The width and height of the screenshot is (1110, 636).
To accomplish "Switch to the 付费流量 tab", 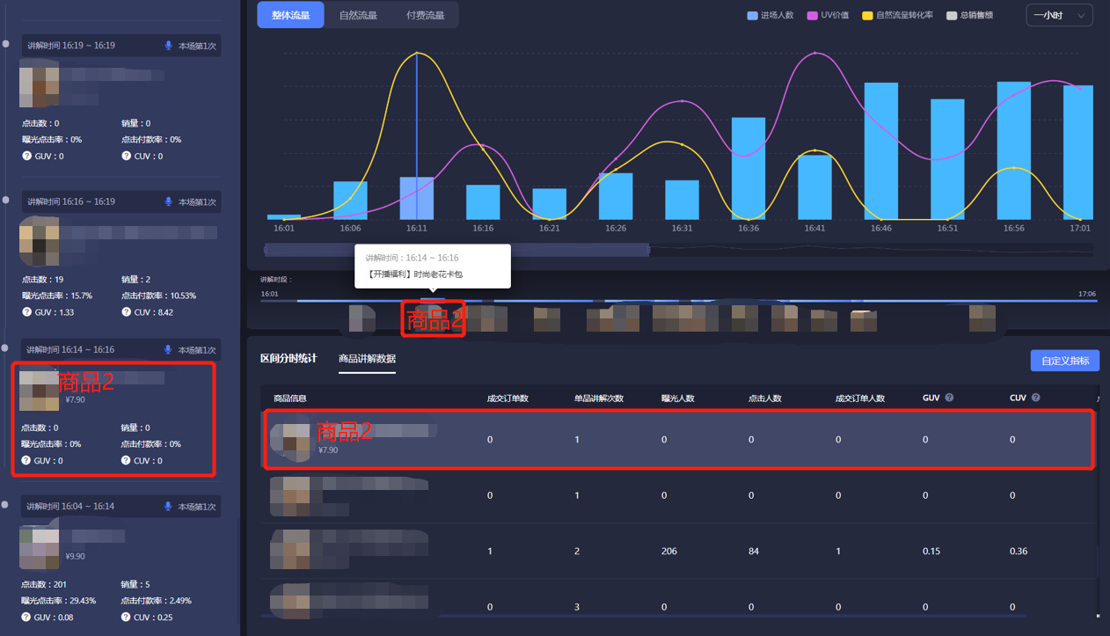I will click(425, 16).
